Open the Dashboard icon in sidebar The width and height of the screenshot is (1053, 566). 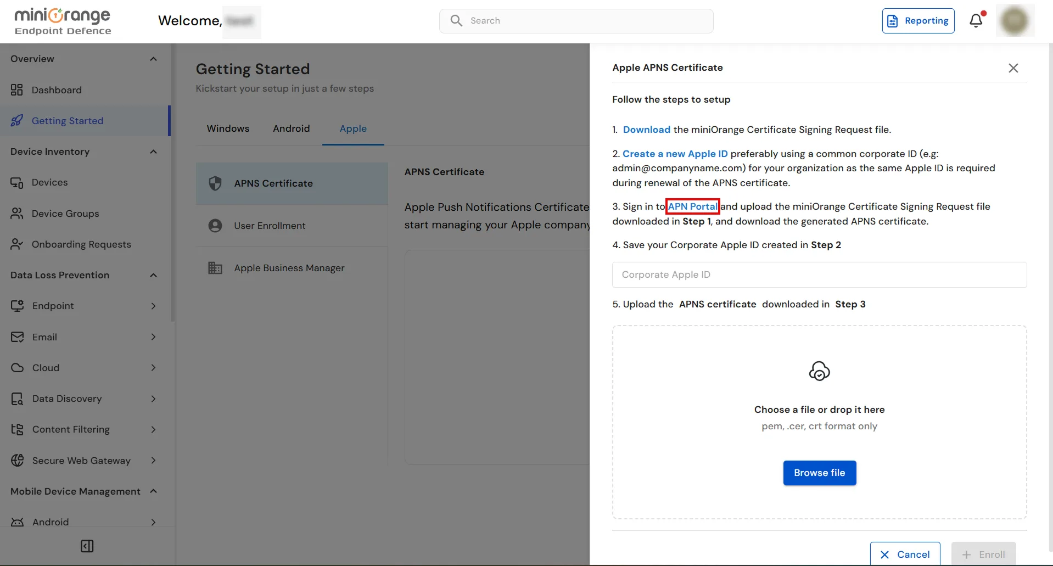[x=17, y=89]
